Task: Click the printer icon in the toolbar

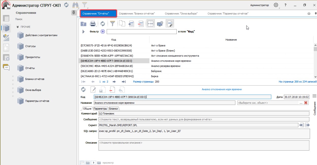Action: click(93, 24)
